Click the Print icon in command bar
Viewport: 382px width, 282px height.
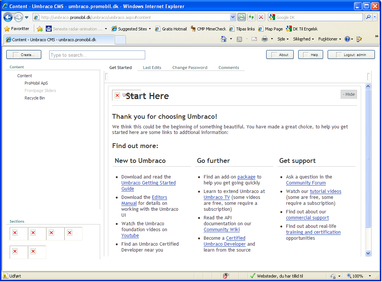coord(265,39)
